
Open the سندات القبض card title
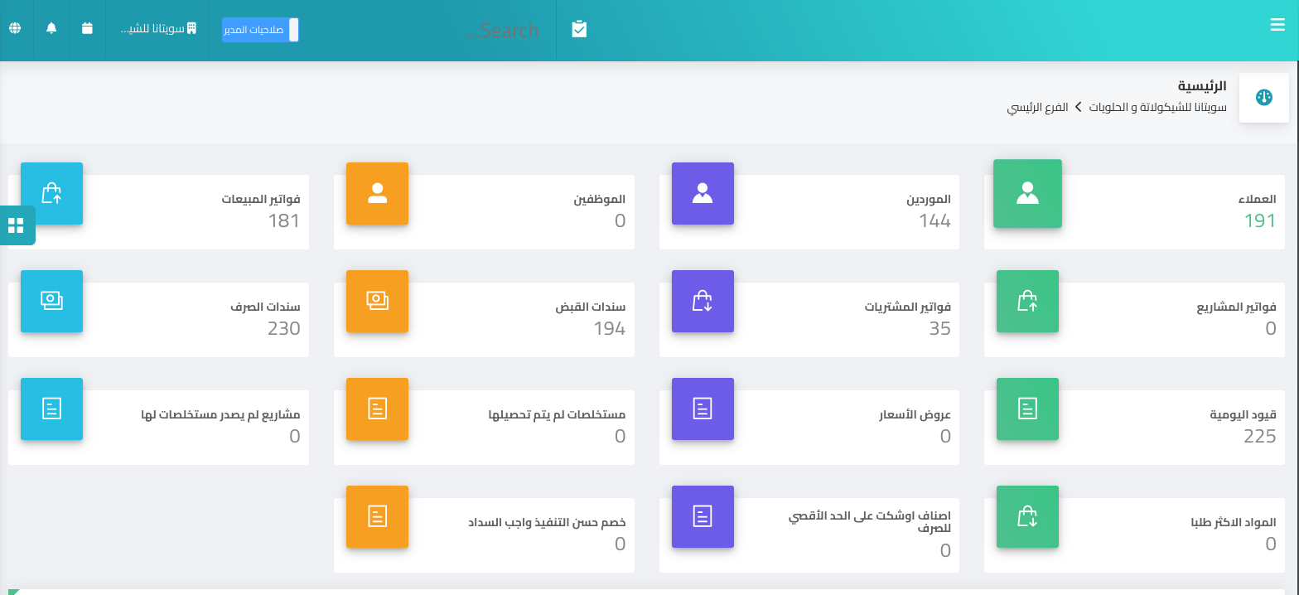591,307
